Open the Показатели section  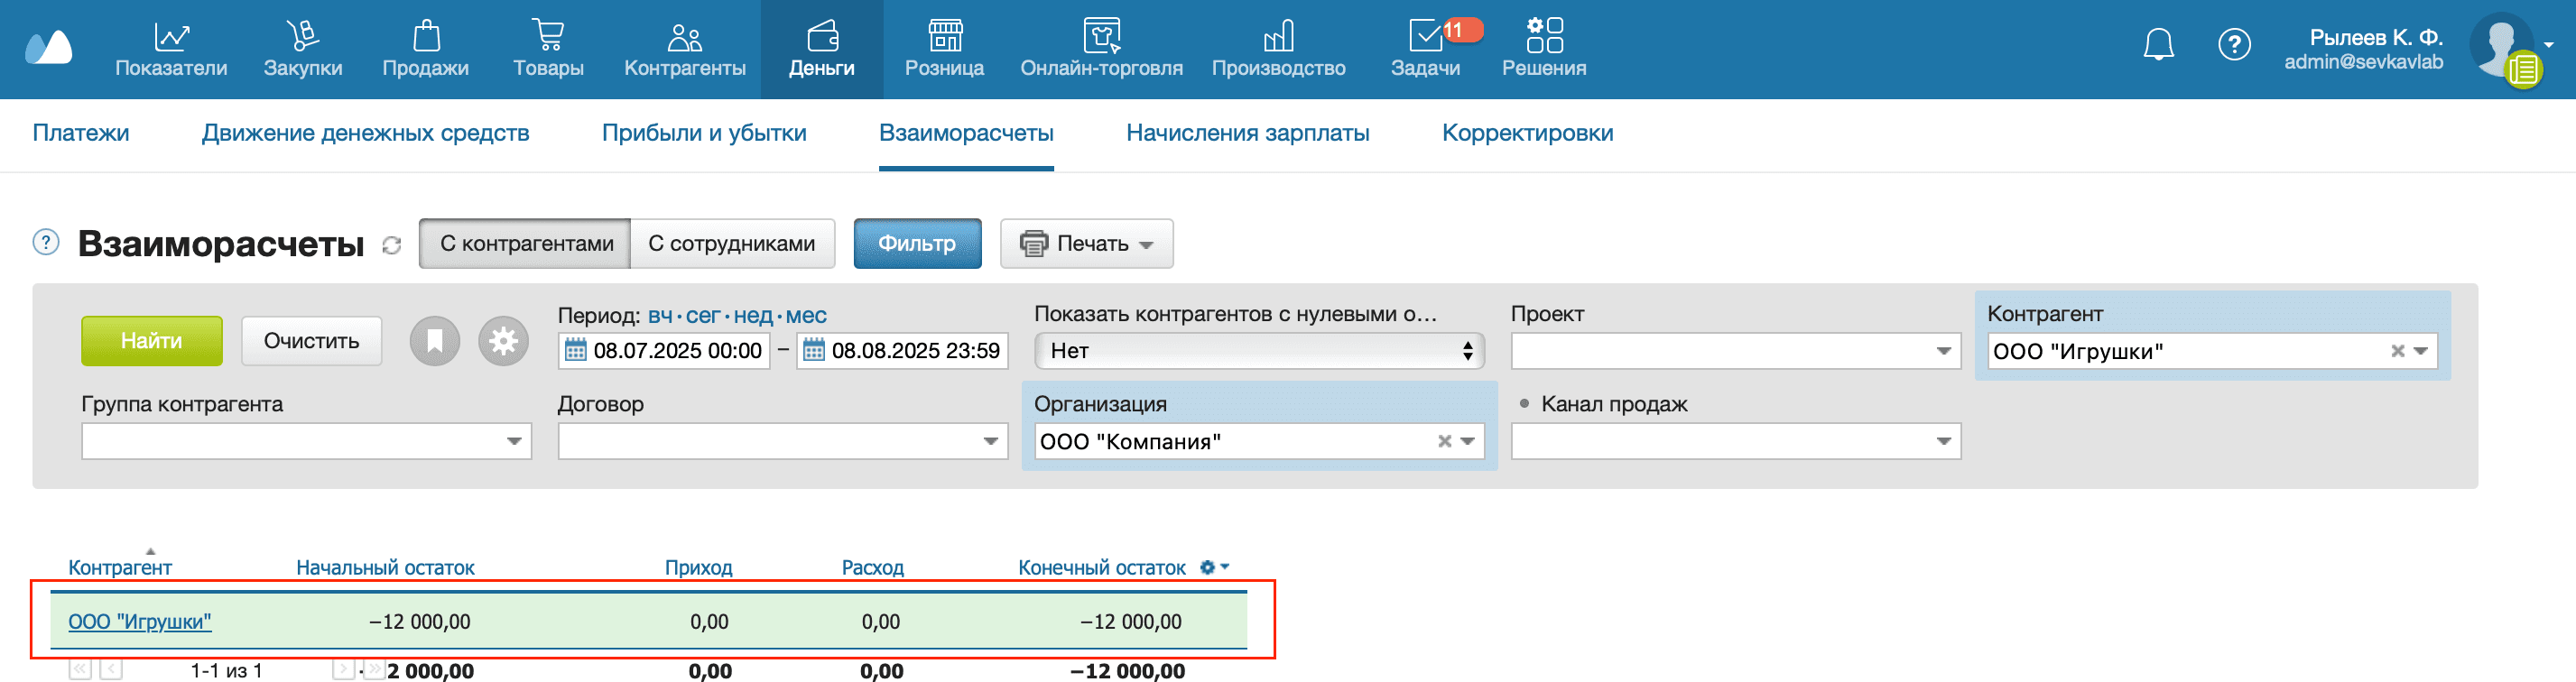click(171, 50)
